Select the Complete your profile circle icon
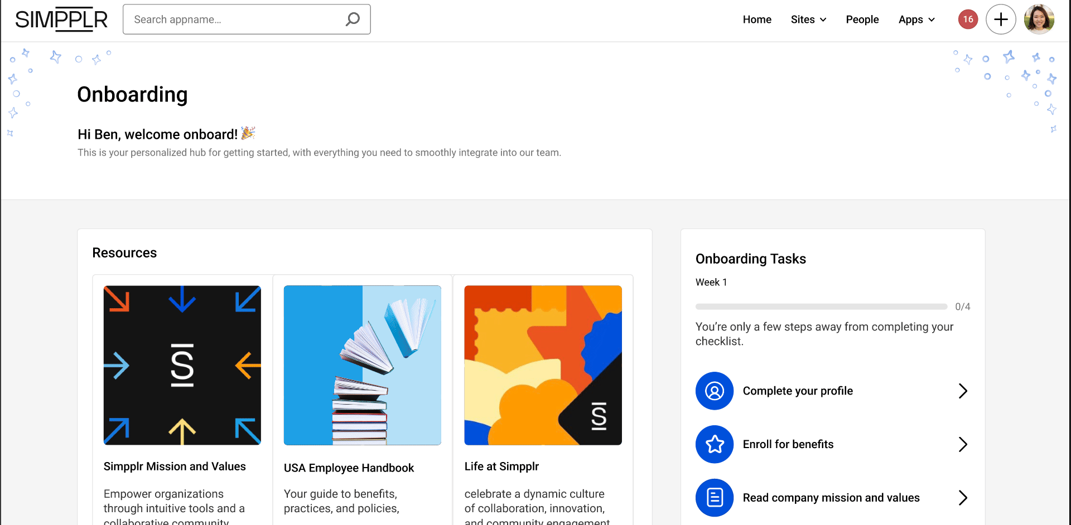Screen dimensions: 1071x525 714,391
